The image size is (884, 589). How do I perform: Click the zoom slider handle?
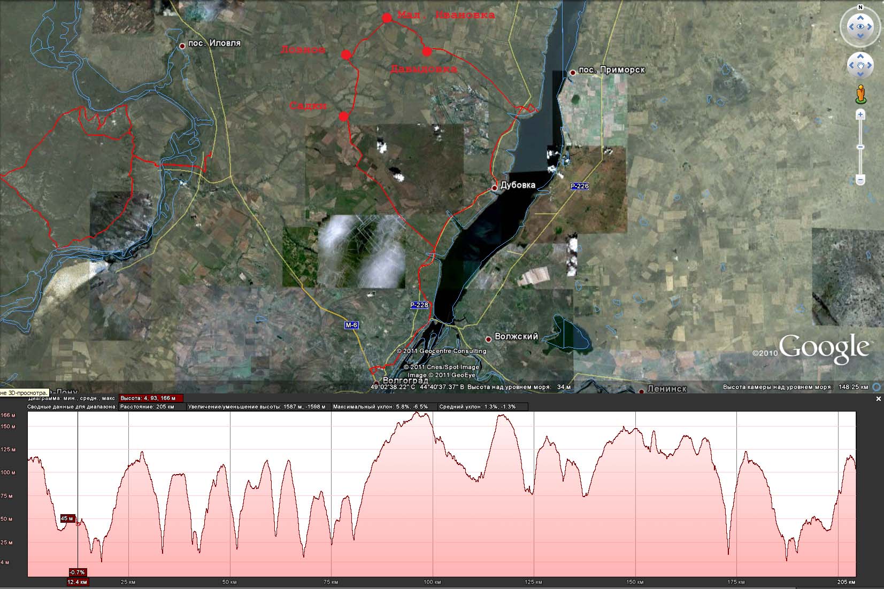pos(860,147)
